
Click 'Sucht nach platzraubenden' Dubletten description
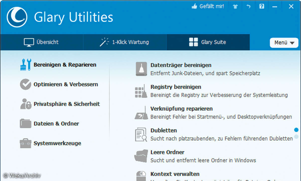pos(221,139)
